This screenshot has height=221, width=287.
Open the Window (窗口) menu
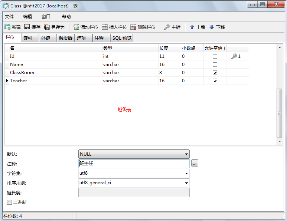click(46, 17)
